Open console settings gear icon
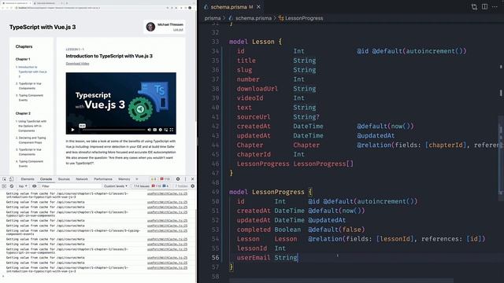This screenshot has width=504, height=283. click(x=192, y=186)
